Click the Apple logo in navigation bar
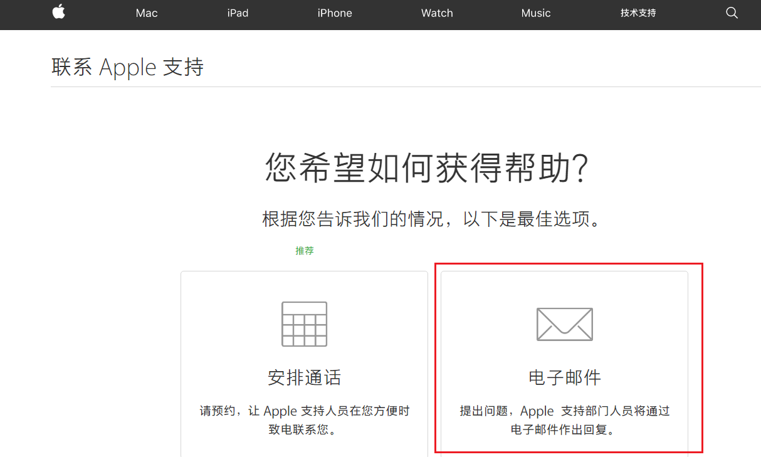761x457 pixels. 59,12
